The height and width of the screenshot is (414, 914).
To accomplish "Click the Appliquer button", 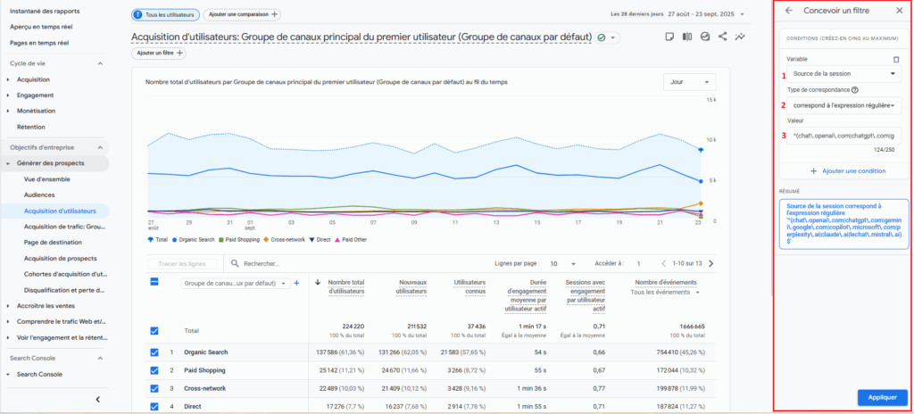I will pos(882,397).
